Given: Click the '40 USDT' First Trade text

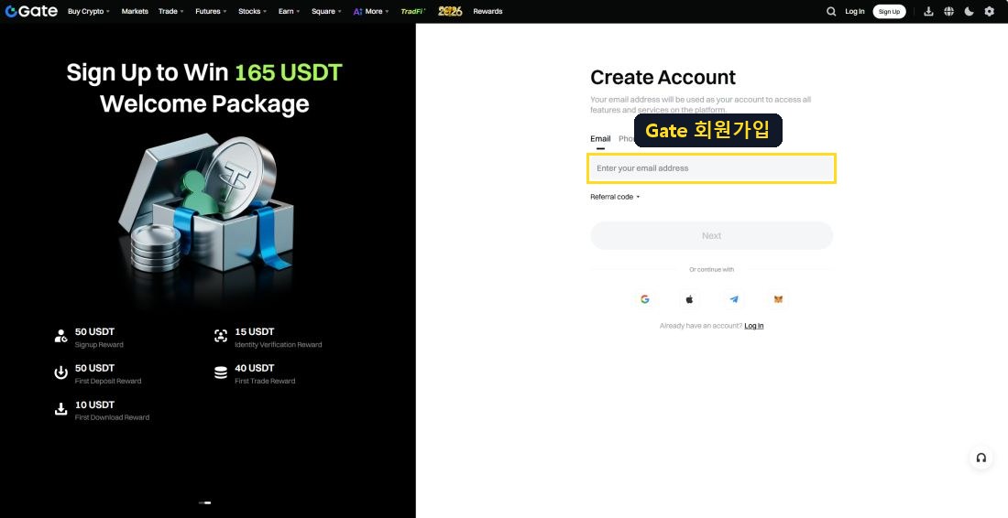Looking at the screenshot, I should tap(255, 368).
